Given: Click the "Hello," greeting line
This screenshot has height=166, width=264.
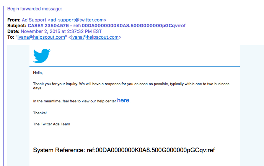Looking at the screenshot, I should coord(38,72).
